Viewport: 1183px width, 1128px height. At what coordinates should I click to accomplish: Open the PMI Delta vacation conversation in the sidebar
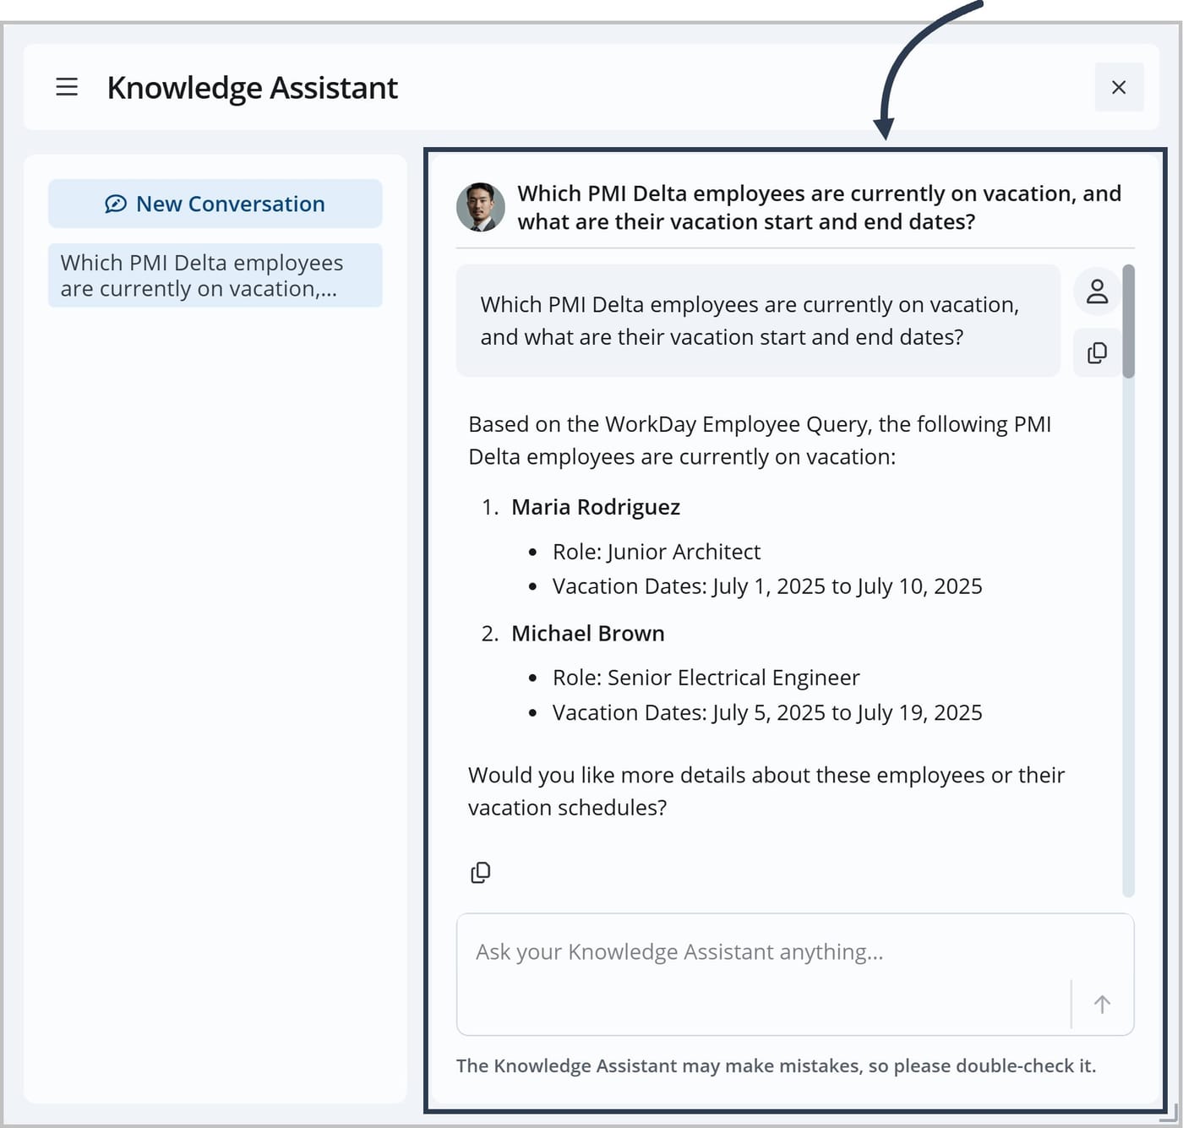pyautogui.click(x=215, y=275)
